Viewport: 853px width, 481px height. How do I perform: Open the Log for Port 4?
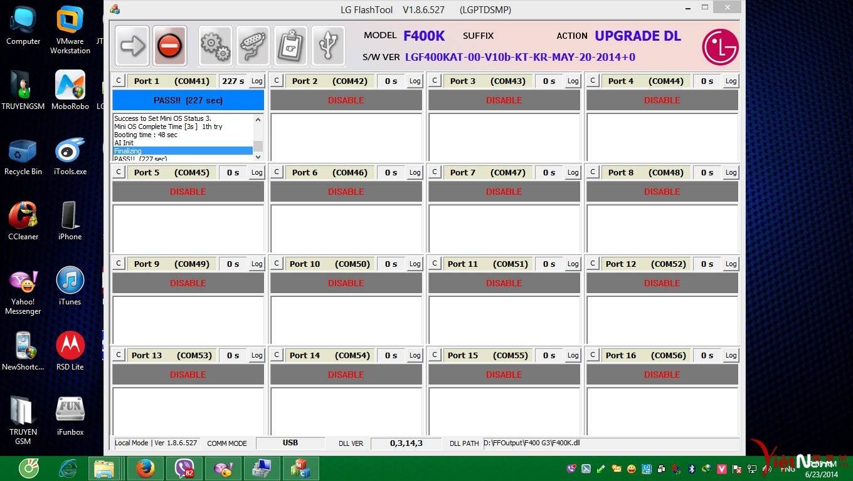pyautogui.click(x=731, y=81)
